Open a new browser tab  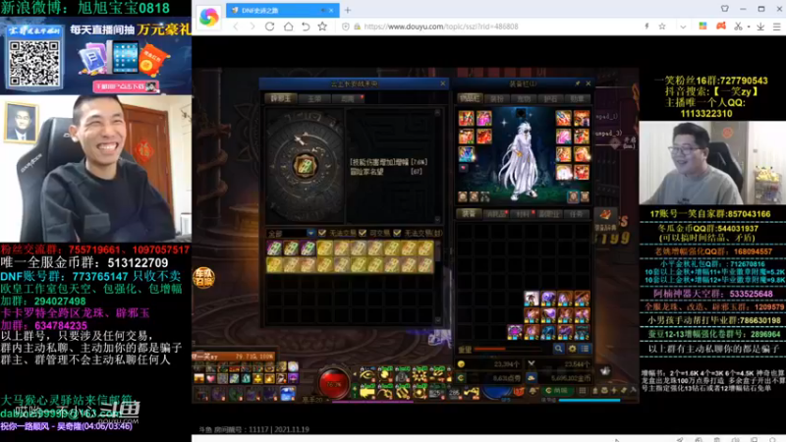point(348,10)
